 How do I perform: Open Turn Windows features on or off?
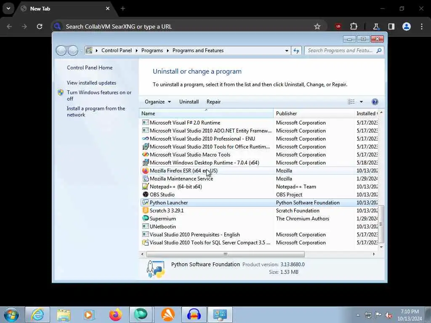click(x=99, y=95)
